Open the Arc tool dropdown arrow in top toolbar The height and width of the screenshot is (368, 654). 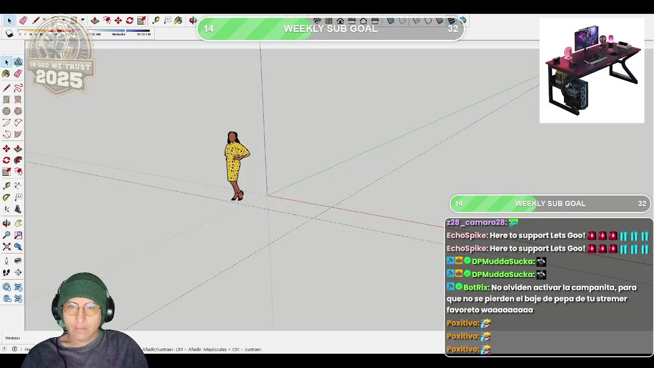coord(63,20)
